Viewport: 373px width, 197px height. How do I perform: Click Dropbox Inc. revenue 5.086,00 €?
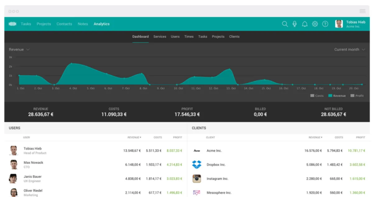click(314, 165)
